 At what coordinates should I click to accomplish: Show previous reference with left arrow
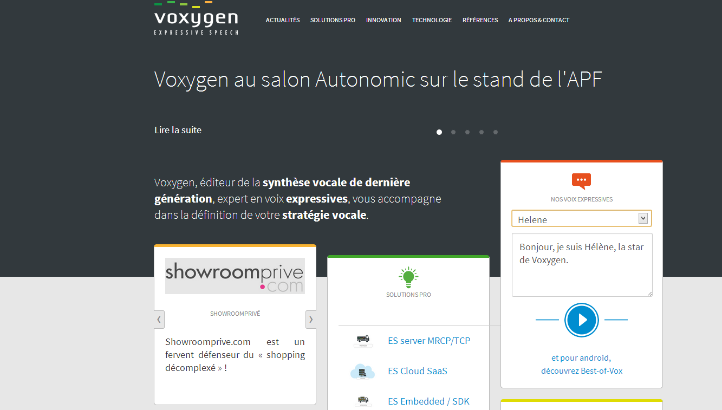159,320
